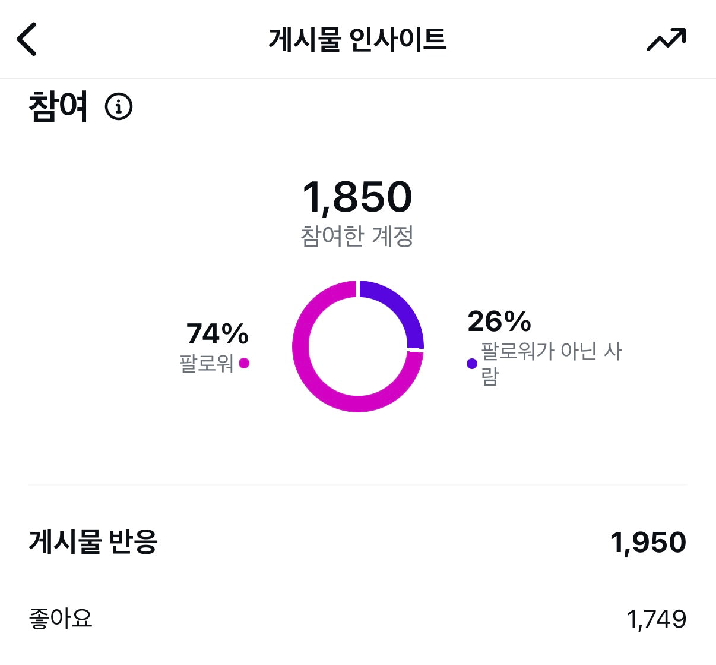Click the 26% non-follower percentage
The width and height of the screenshot is (716, 665).
[499, 322]
